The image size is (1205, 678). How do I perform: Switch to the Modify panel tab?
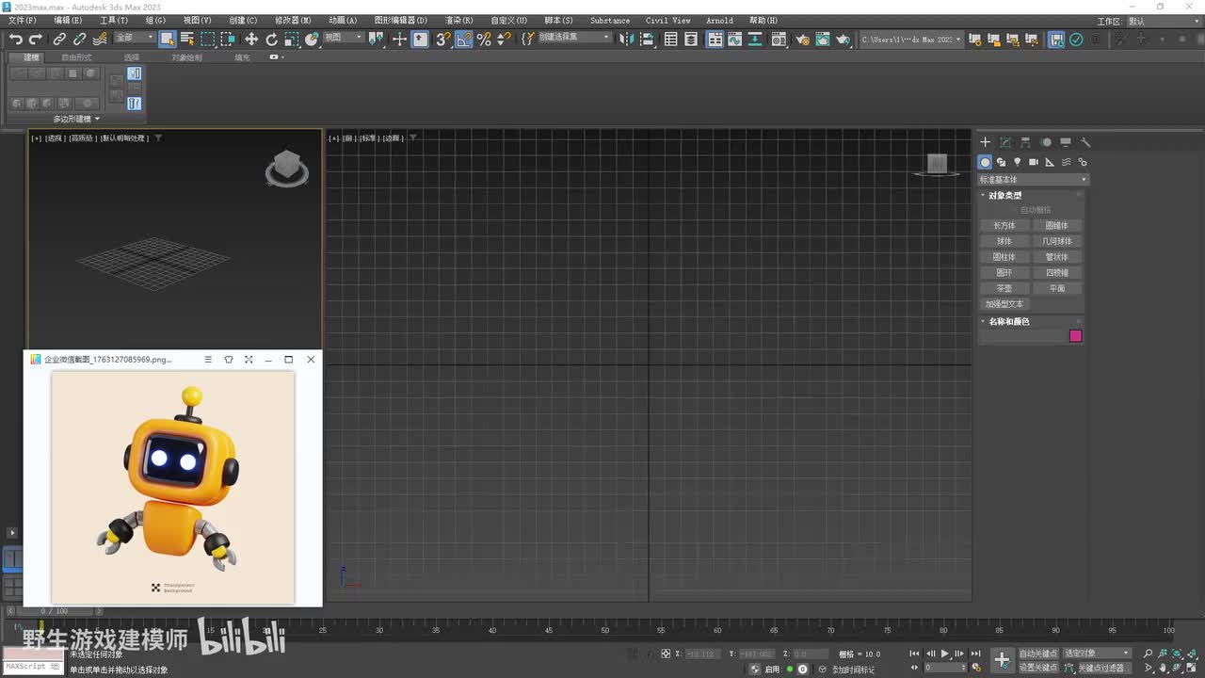(1005, 142)
